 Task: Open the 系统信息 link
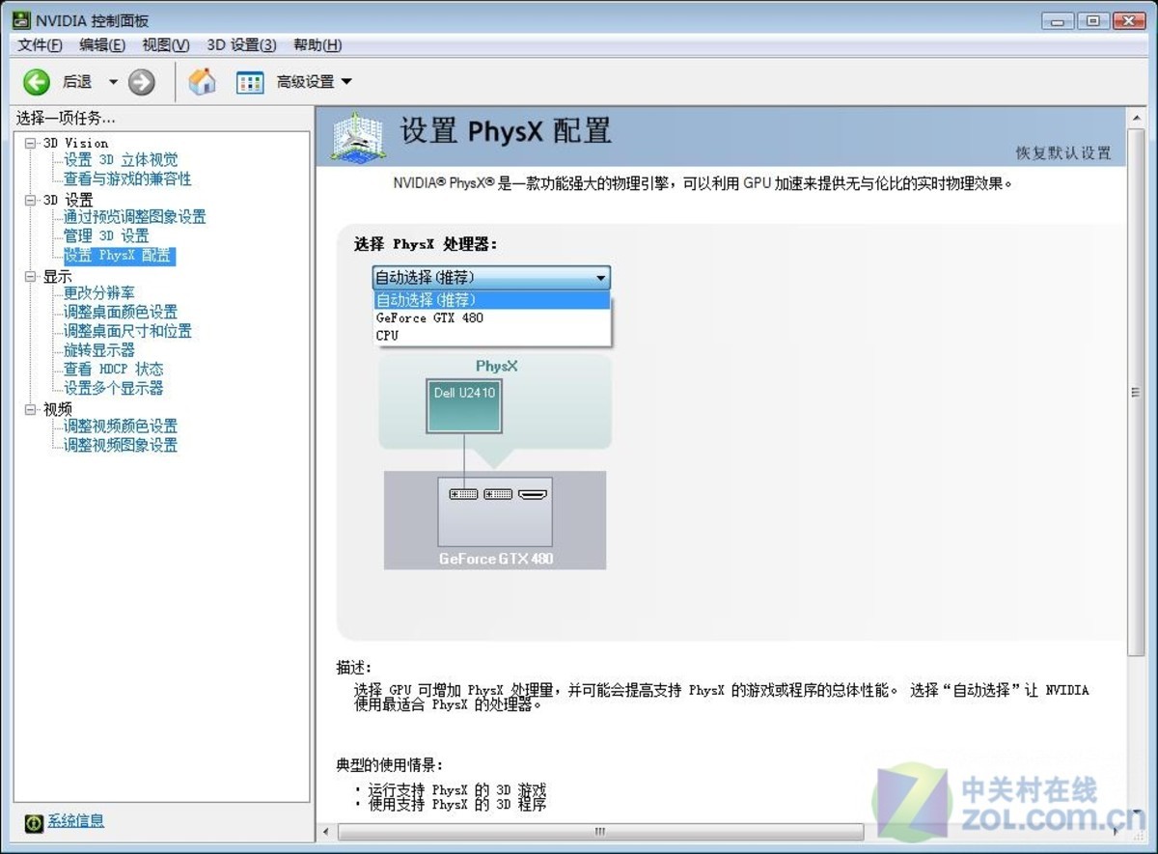click(75, 821)
